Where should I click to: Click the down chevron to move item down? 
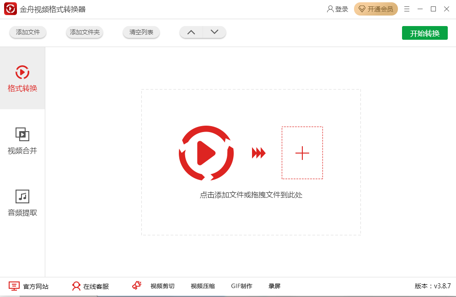214,32
